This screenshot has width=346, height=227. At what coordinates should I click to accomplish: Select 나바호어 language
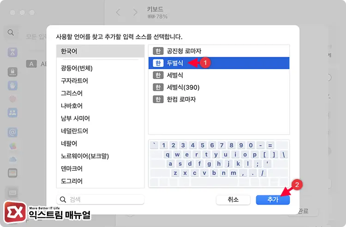(x=101, y=106)
